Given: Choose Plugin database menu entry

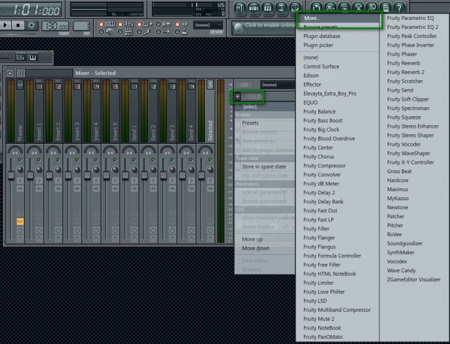Looking at the screenshot, I should [321, 36].
